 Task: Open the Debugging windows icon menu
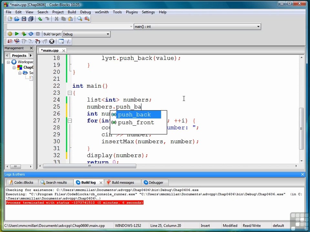[x=61, y=42]
